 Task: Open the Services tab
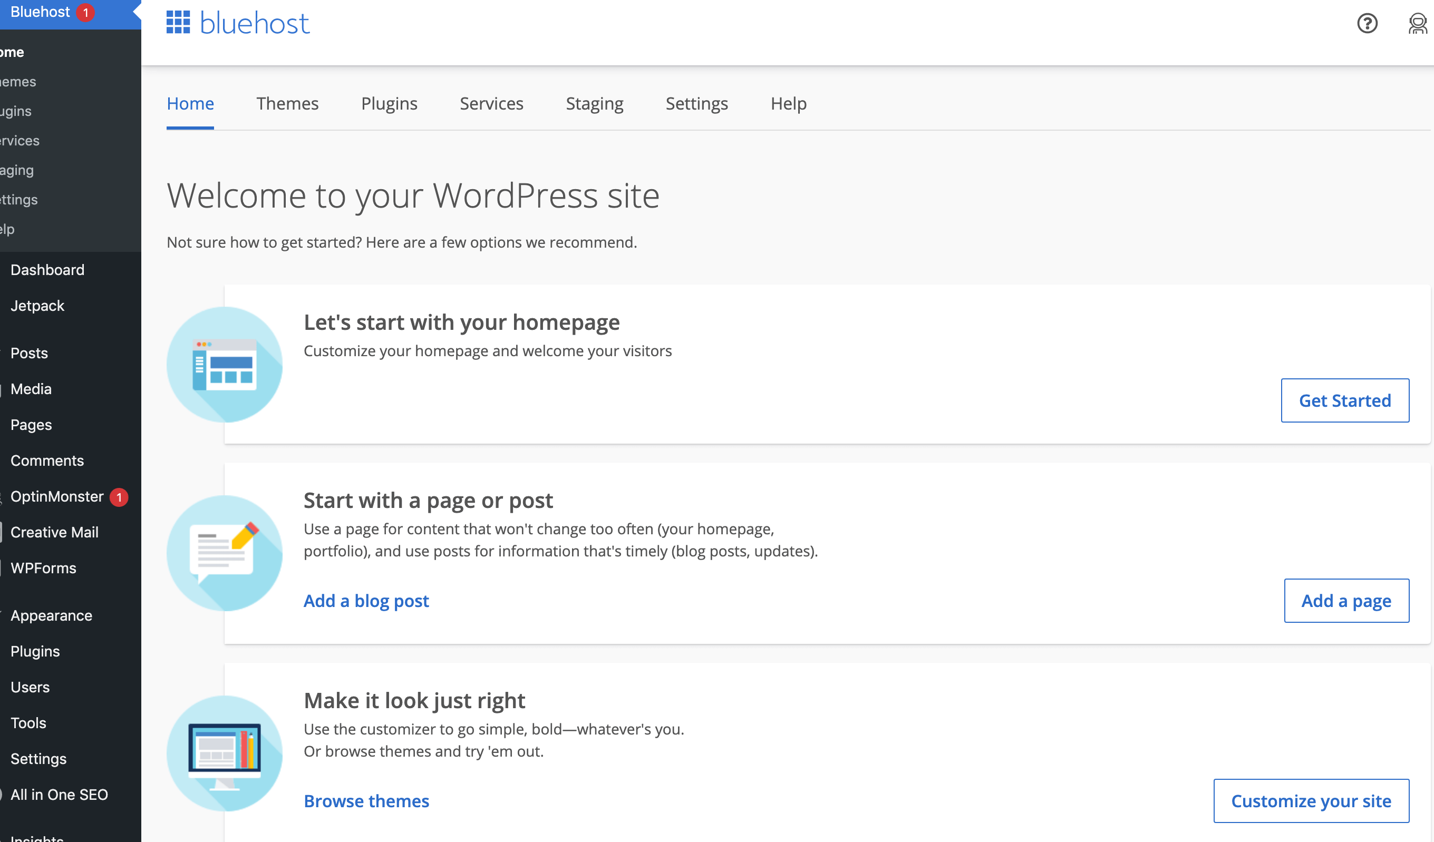coord(492,104)
